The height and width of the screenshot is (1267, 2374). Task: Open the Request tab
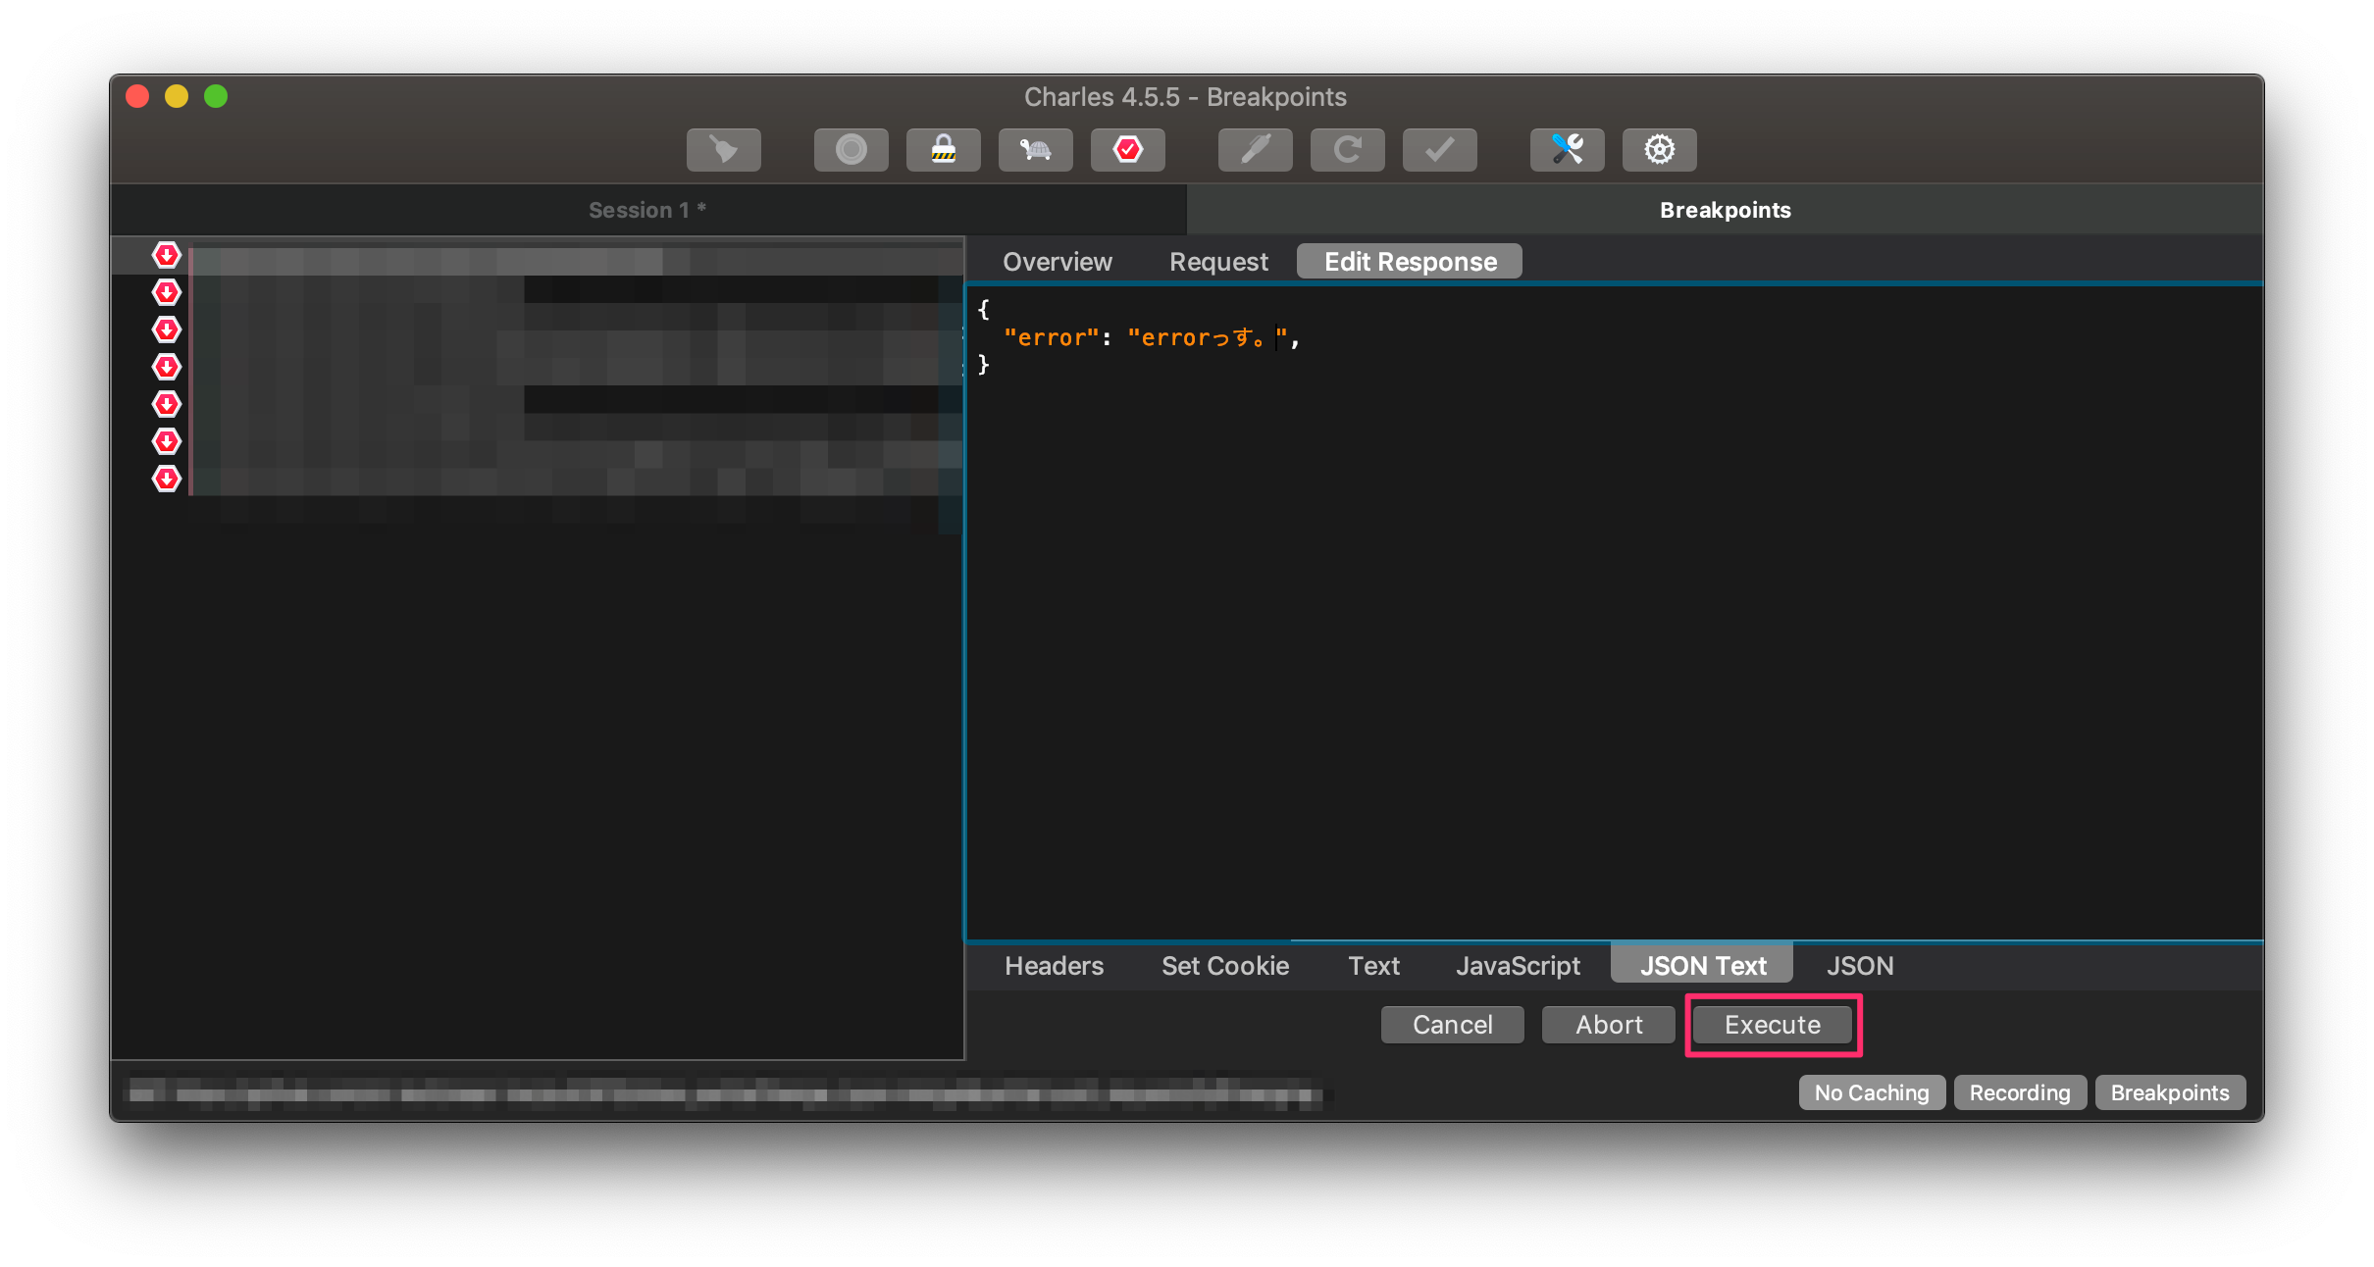click(x=1218, y=262)
